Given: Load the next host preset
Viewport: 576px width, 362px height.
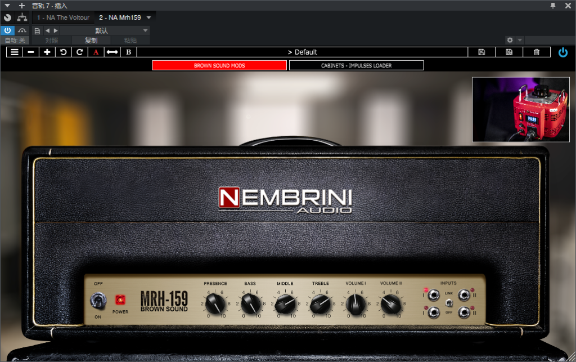Looking at the screenshot, I should pyautogui.click(x=56, y=30).
